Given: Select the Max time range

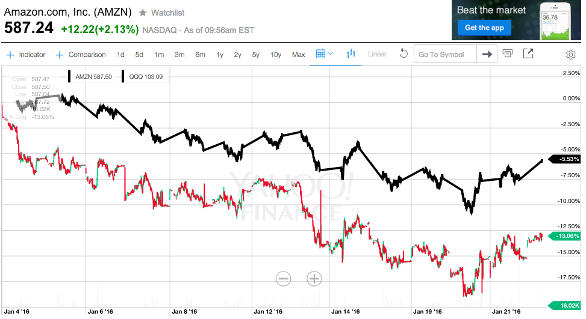Looking at the screenshot, I should (x=298, y=55).
